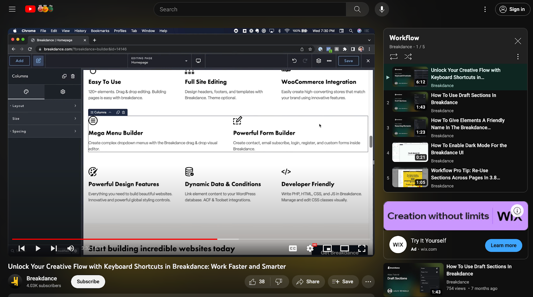Toggle closed captions on the video
Image resolution: width=533 pixels, height=297 pixels.
tap(293, 248)
